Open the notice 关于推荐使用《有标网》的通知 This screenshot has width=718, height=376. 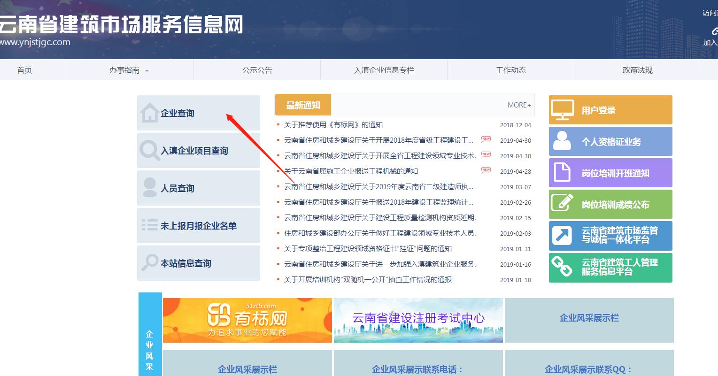(333, 125)
